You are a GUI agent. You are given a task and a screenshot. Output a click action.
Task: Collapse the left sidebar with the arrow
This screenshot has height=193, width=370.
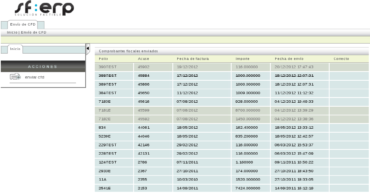point(88,49)
